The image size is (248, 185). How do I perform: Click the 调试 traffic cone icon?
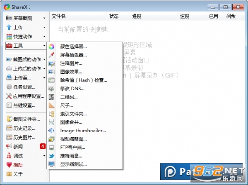point(9,156)
